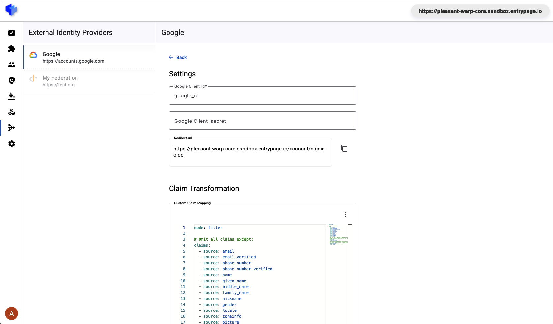Open the paint-bucket branding sidebar icon
The height and width of the screenshot is (324, 553).
(12, 96)
